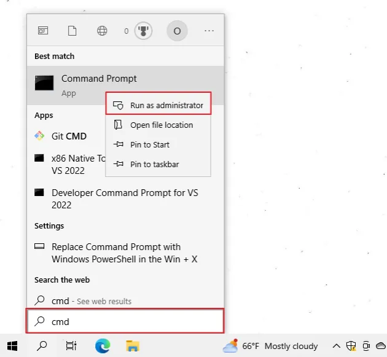Click the user account circle labeled O
387x357 pixels.
(177, 31)
